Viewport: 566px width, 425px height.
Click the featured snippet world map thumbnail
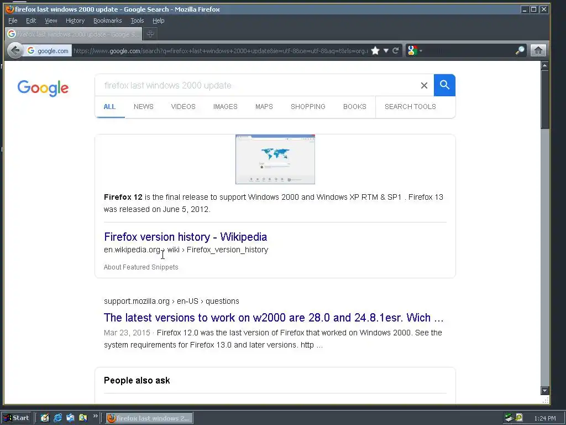click(x=275, y=159)
